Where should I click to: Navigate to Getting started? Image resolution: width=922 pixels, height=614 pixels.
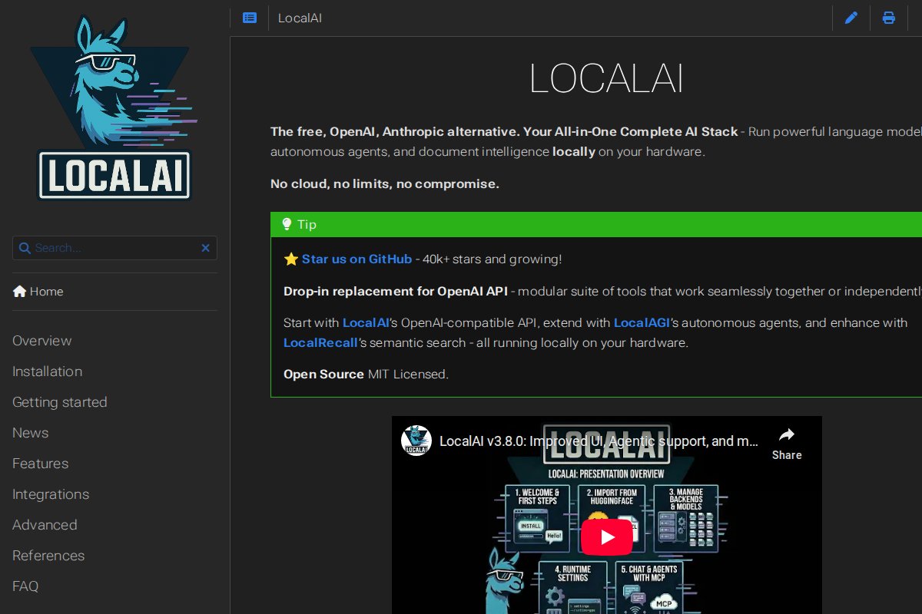click(x=60, y=402)
